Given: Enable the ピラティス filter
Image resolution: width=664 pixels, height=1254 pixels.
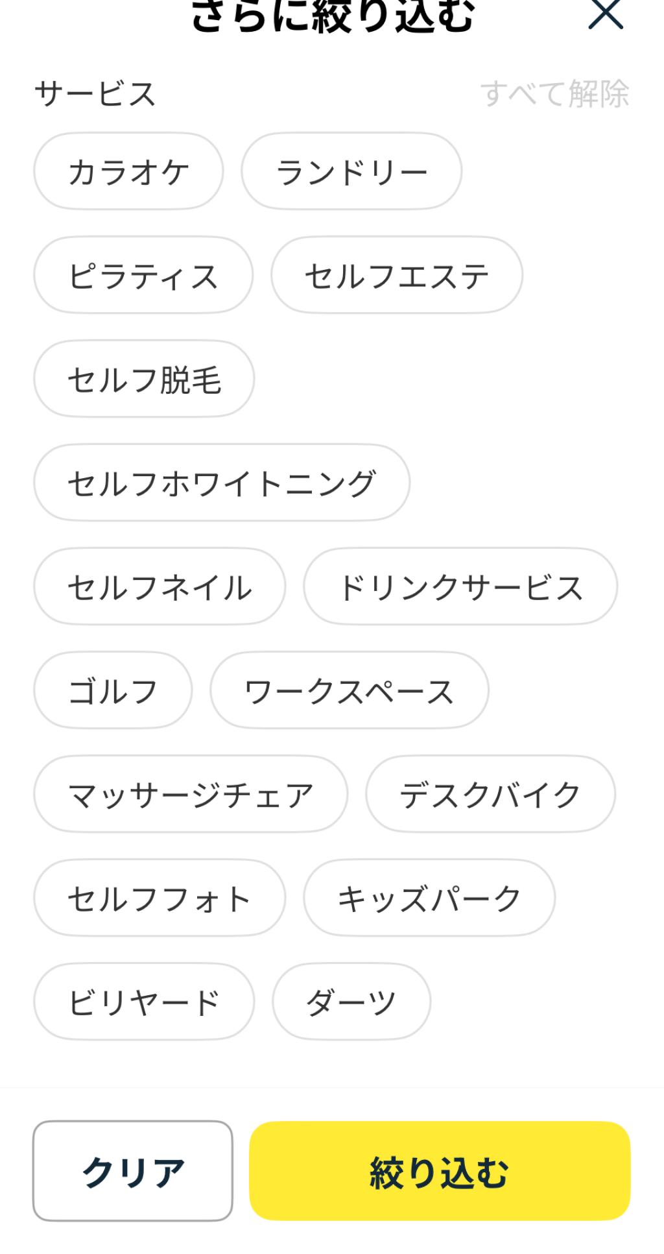Looking at the screenshot, I should (x=143, y=276).
